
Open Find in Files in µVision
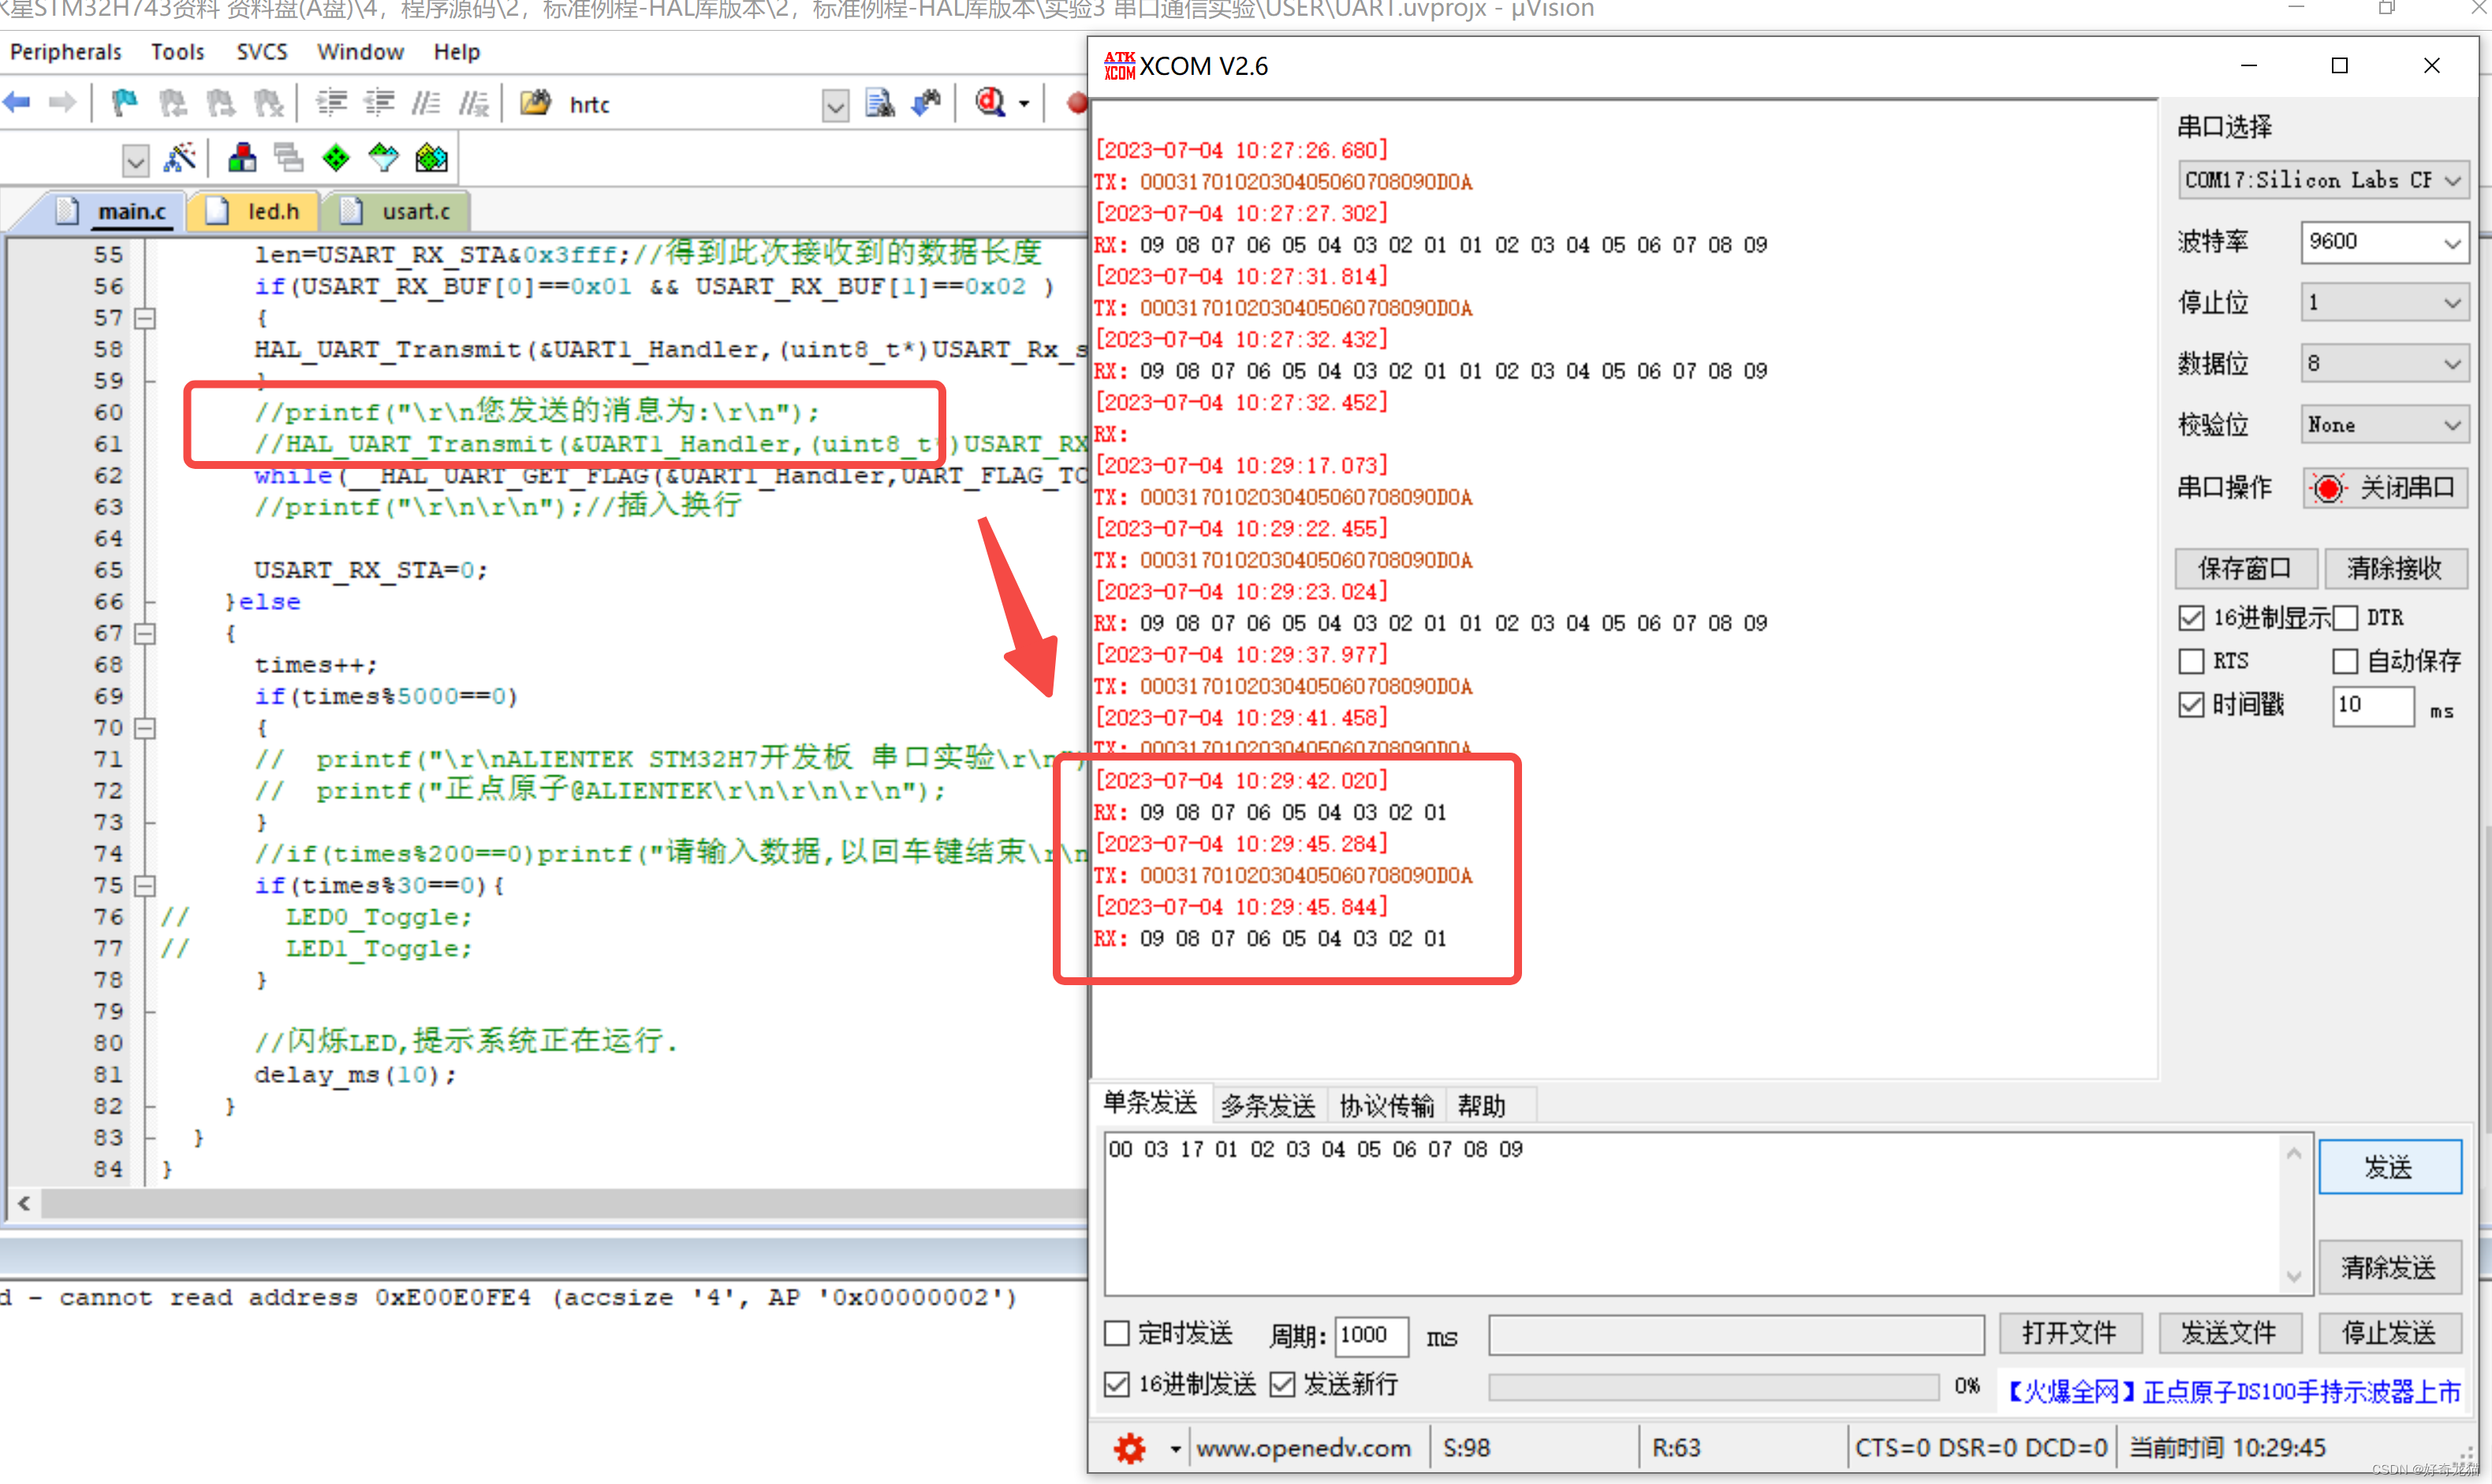[x=535, y=103]
